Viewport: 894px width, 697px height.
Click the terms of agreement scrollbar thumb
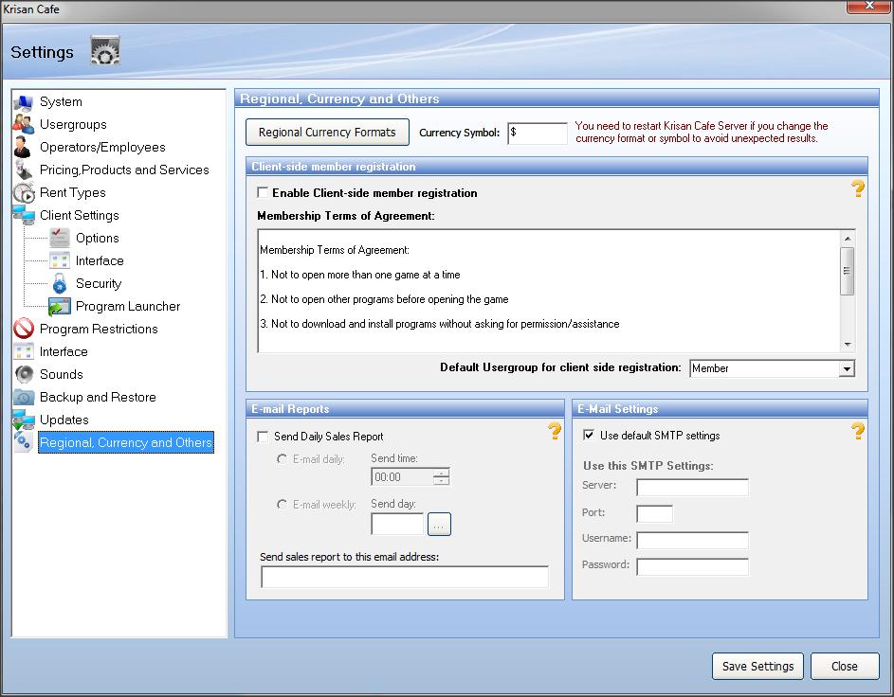[x=848, y=271]
